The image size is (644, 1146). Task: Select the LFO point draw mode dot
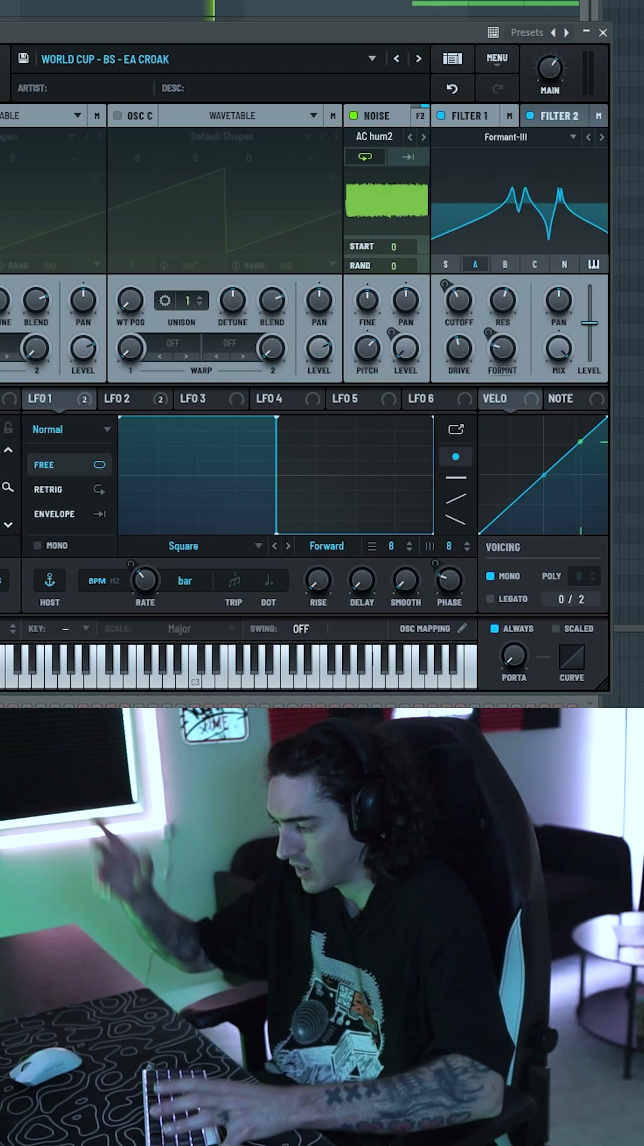(x=456, y=457)
